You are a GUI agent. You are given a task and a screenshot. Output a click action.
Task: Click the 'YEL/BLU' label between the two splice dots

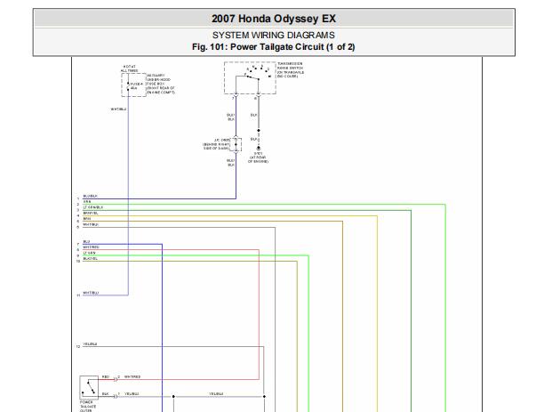(216, 394)
